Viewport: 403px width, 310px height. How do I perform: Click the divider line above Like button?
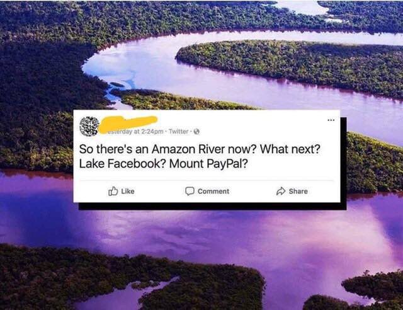tap(207, 180)
